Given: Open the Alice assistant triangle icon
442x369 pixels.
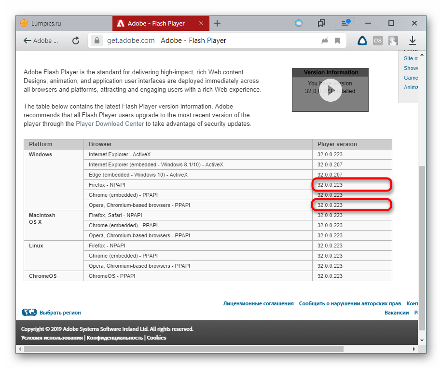Looking at the screenshot, I should tap(362, 41).
